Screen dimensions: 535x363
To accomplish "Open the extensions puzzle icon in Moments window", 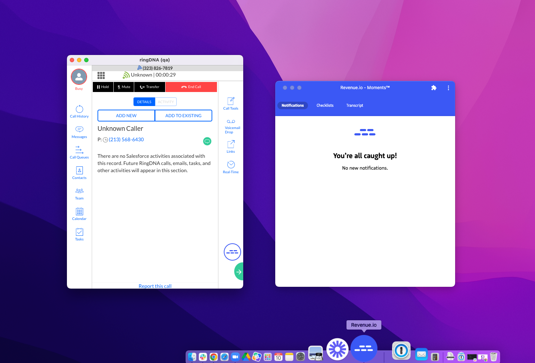I will [434, 88].
